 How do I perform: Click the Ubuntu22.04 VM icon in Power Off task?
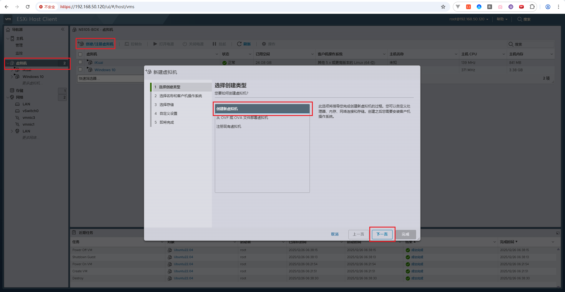coord(170,250)
